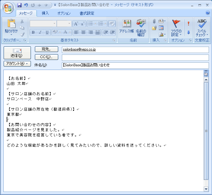Expand the font color dropdown arrow

click(70, 32)
